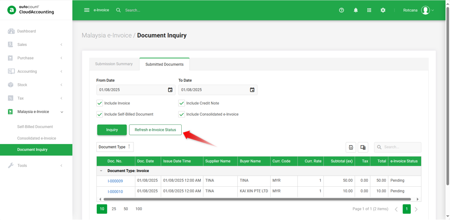Screen dimensions: 450x220
Task: Click the Purchase sidebar icon
Action: (11, 58)
